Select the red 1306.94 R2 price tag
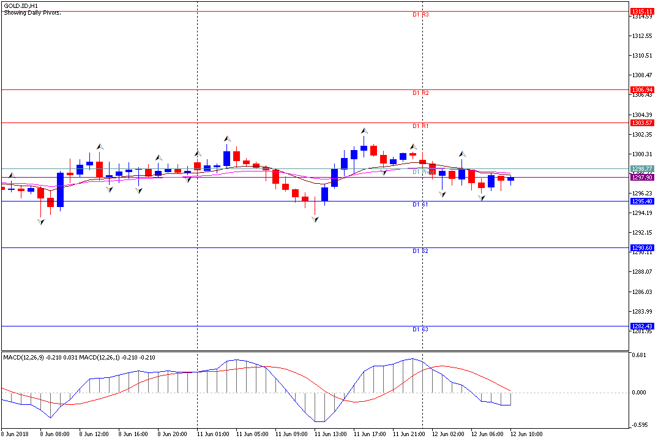Image resolution: width=661 pixels, height=441 pixels. point(641,89)
